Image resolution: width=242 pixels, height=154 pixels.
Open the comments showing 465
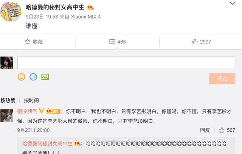click(x=118, y=42)
